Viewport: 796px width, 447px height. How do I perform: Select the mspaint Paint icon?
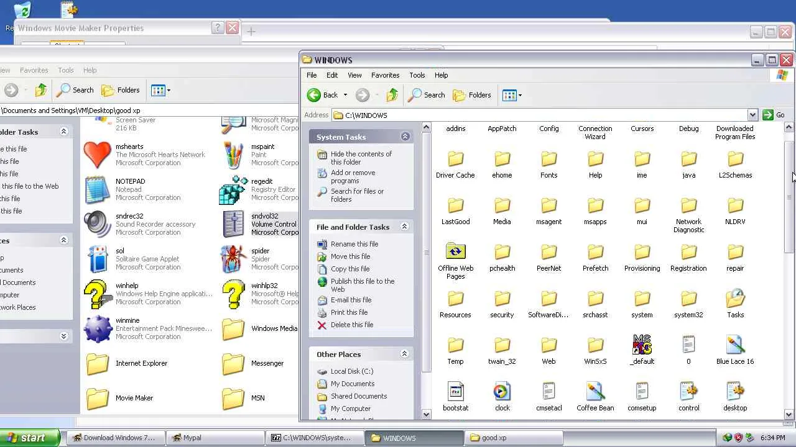coord(233,155)
